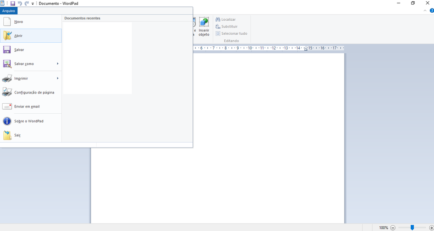Screen dimensions: 434x231
Task: Minimize the WordPad window
Action: click(x=399, y=3)
